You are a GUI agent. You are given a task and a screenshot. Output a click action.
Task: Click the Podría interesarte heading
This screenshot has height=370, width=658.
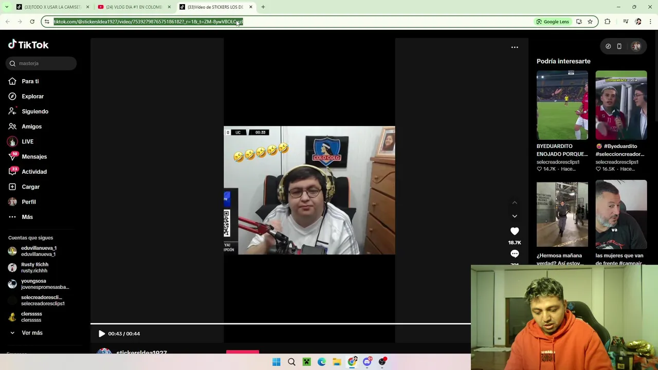click(563, 61)
